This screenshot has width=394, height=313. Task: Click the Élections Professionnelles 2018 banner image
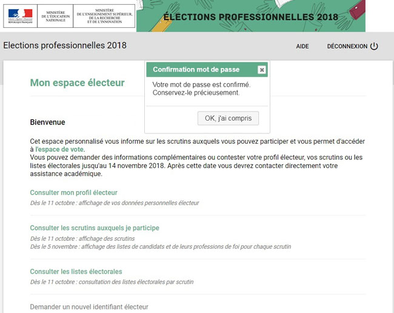(251, 16)
